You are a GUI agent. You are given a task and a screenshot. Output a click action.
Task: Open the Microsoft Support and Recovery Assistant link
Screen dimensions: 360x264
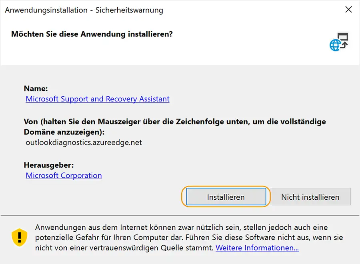coord(98,99)
